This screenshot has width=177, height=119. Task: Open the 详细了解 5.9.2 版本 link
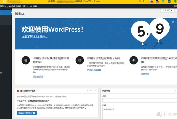35,36
